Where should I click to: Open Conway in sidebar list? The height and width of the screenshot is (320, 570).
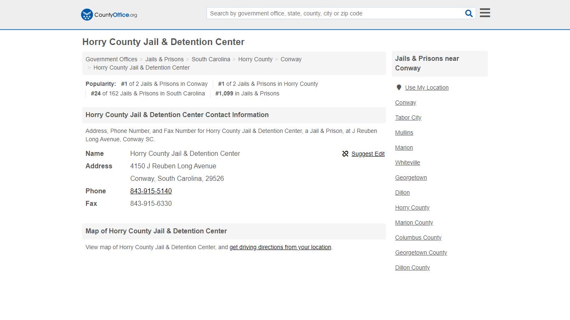pyautogui.click(x=406, y=102)
